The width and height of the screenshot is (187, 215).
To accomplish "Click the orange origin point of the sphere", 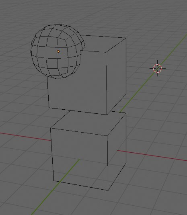I will pos(58,51).
